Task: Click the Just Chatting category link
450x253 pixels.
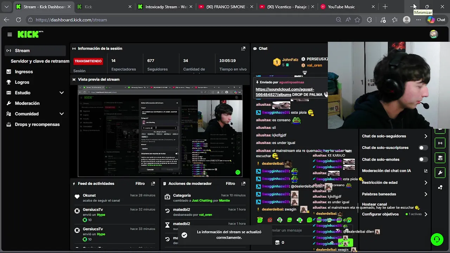Action: [x=202, y=201]
